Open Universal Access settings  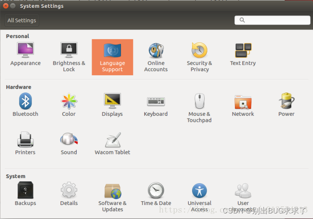pyautogui.click(x=200, y=197)
